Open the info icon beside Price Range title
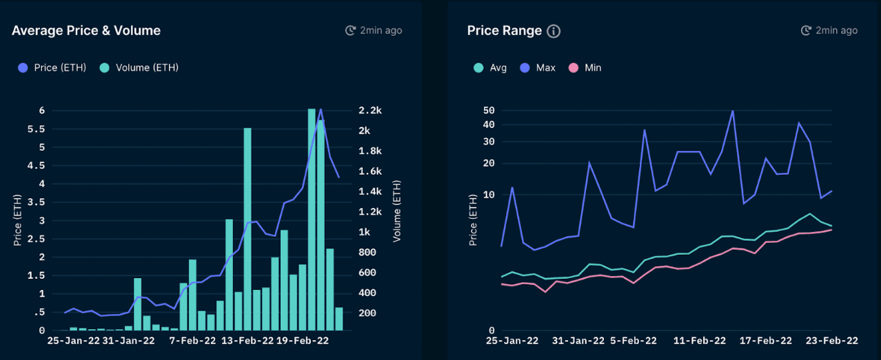 [554, 31]
